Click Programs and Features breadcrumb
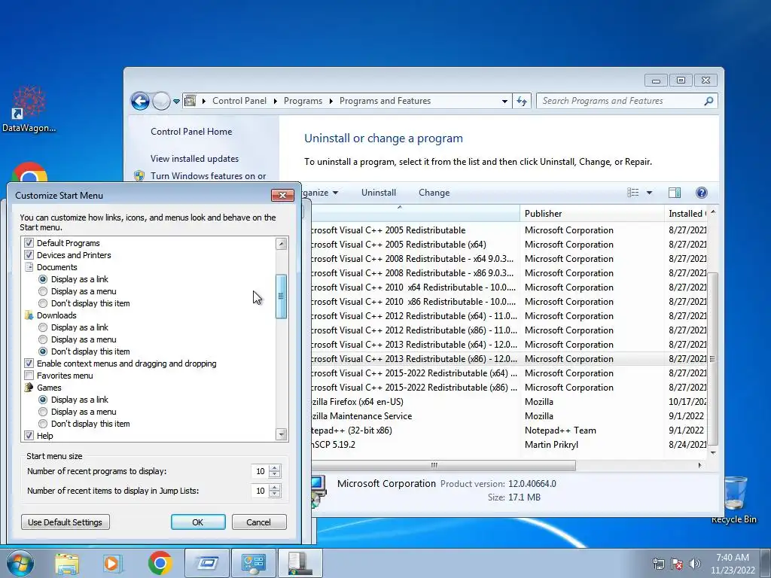This screenshot has width=771, height=578. click(385, 101)
